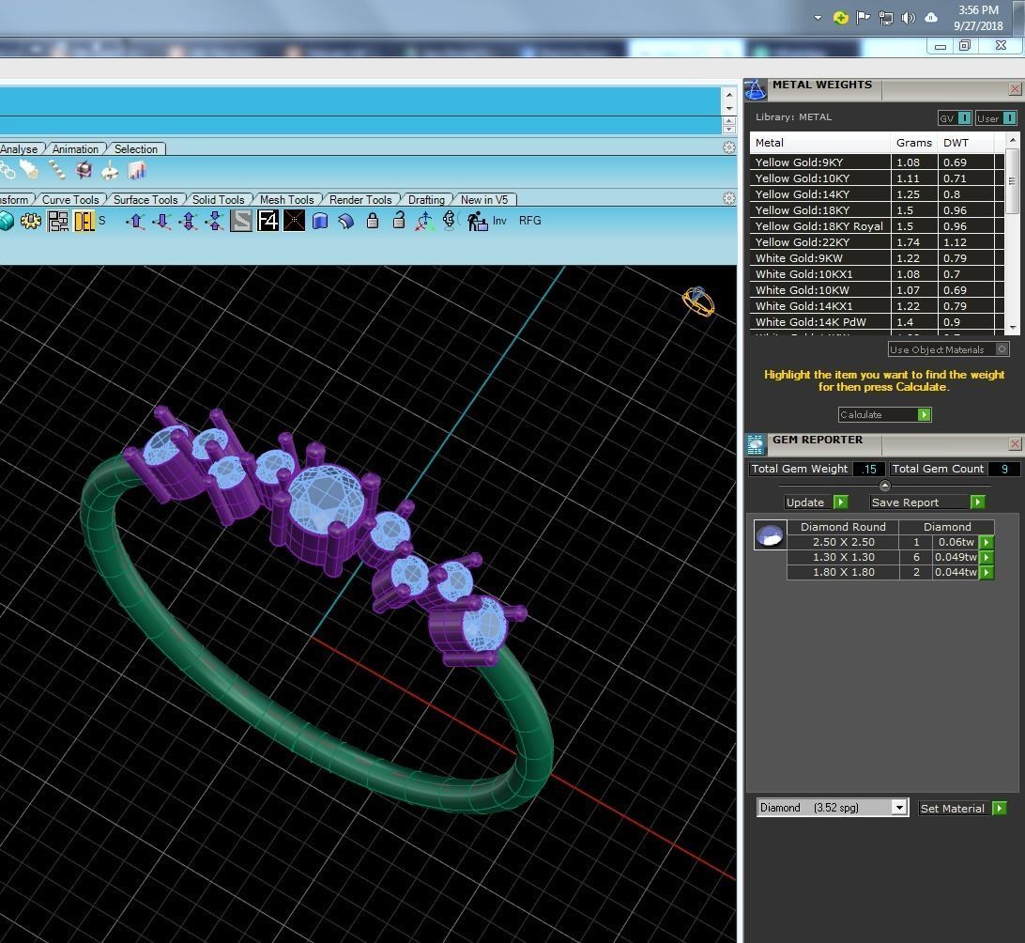Click the volume speaker tray icon

click(908, 18)
